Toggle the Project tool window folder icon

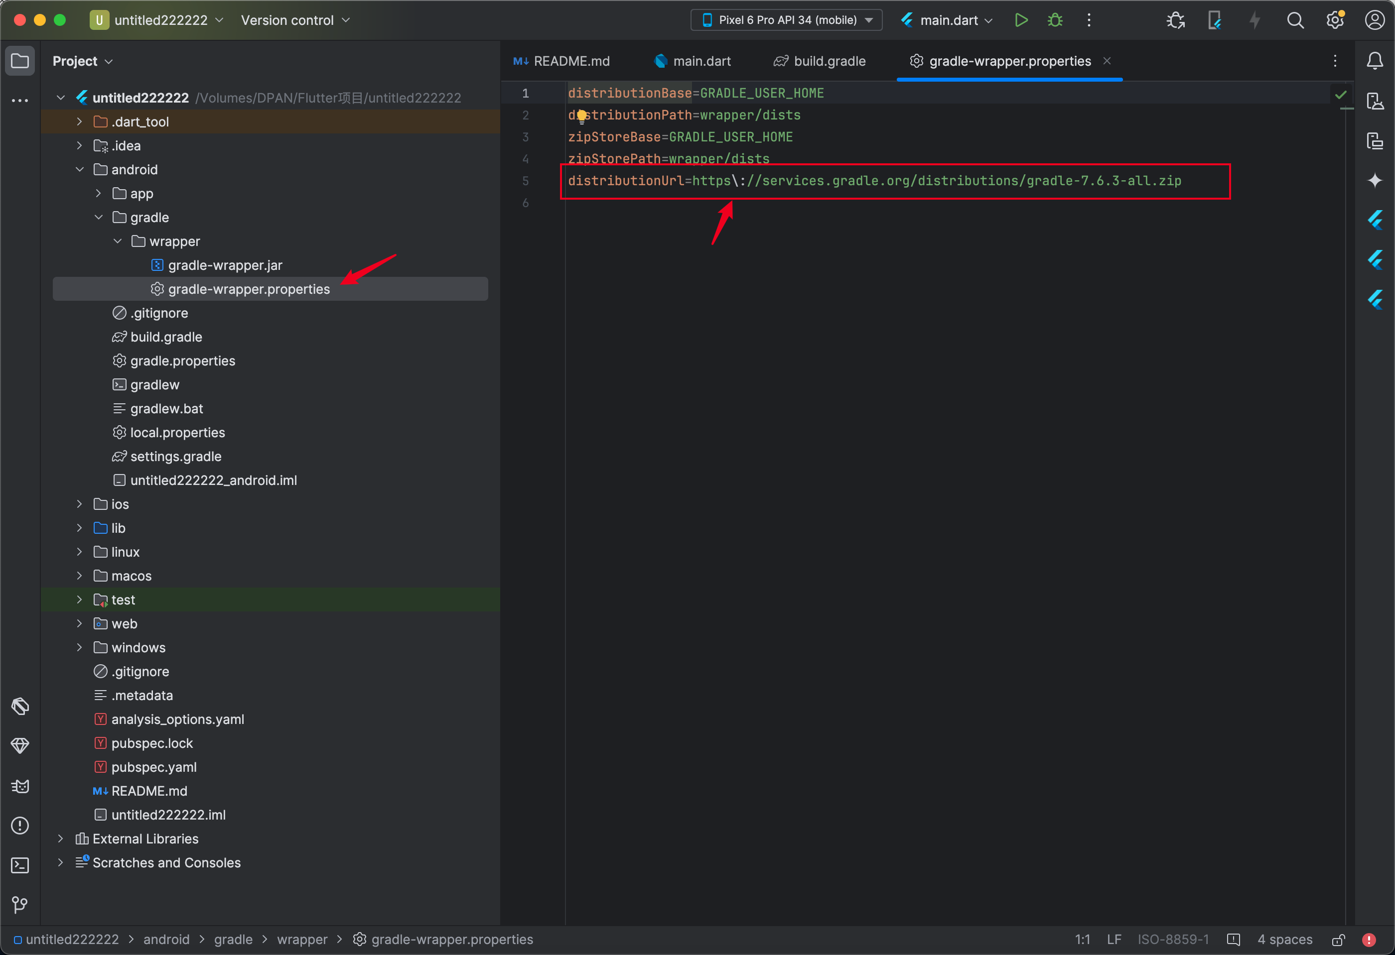20,61
